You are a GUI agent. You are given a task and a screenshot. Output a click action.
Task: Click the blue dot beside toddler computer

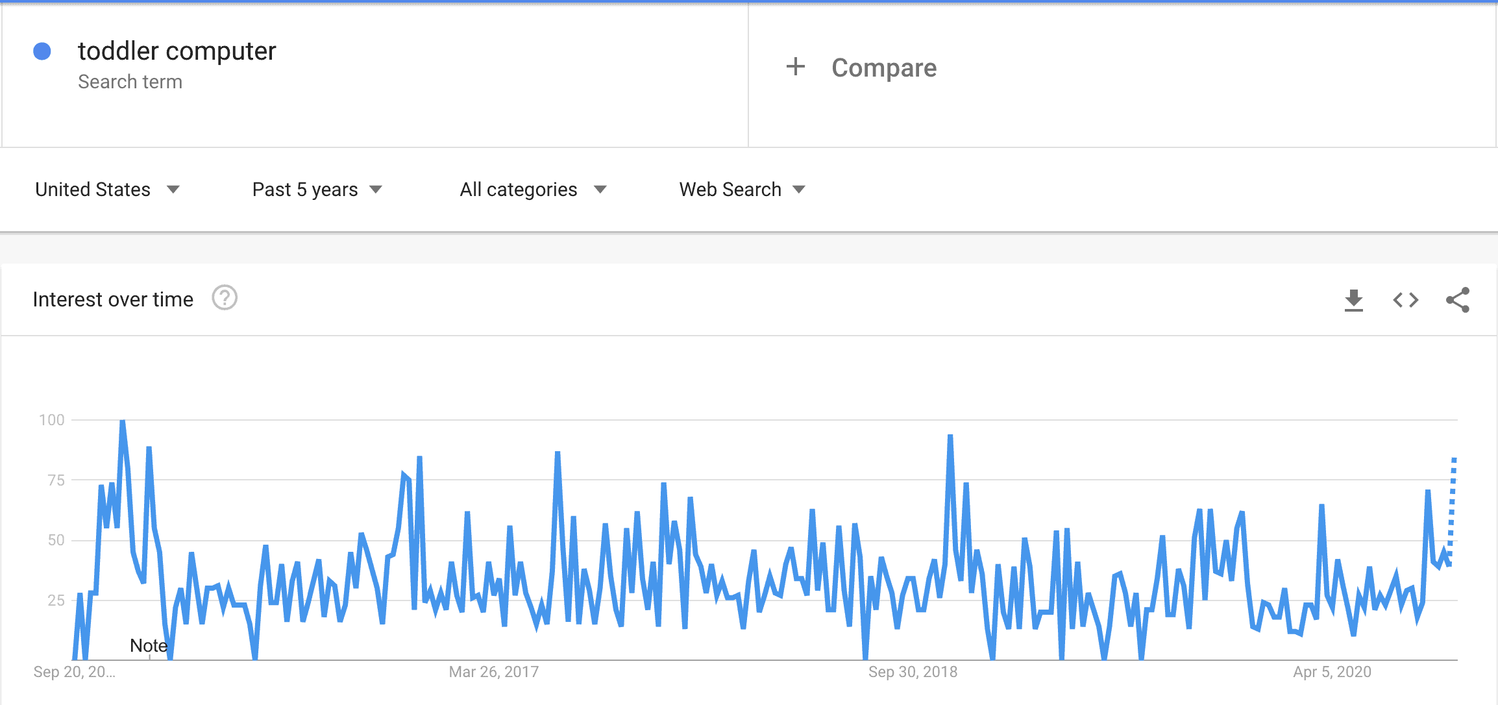[x=43, y=51]
